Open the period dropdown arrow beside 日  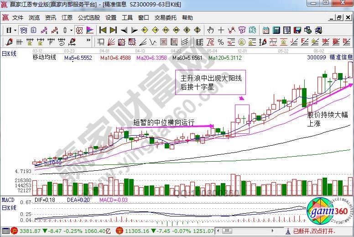pyautogui.click(x=15, y=30)
